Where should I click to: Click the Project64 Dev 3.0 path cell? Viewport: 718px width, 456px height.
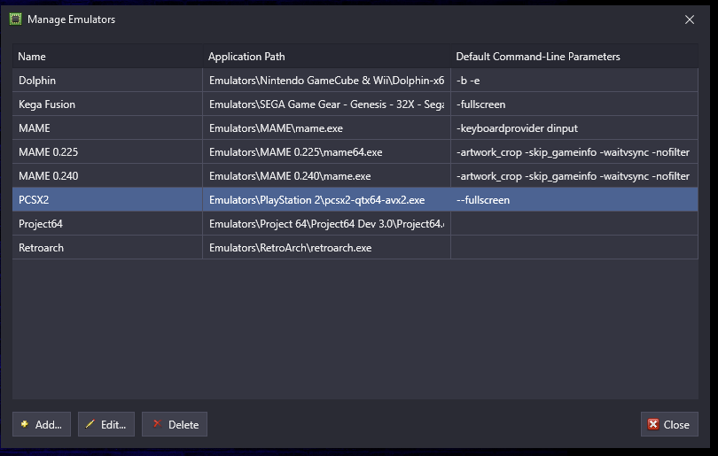pos(326,224)
